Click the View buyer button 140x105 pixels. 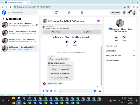56,32
